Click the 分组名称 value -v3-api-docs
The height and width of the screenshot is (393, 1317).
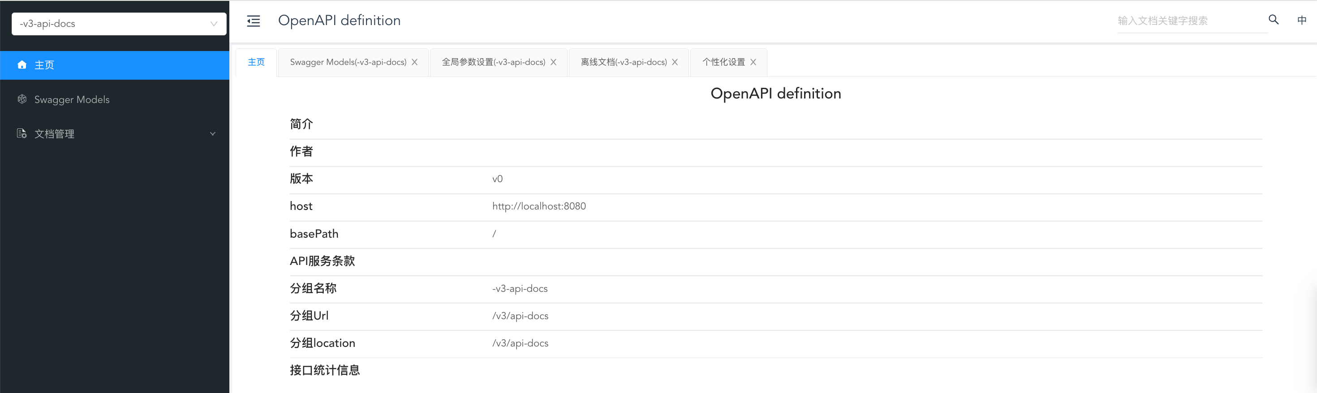(x=520, y=289)
